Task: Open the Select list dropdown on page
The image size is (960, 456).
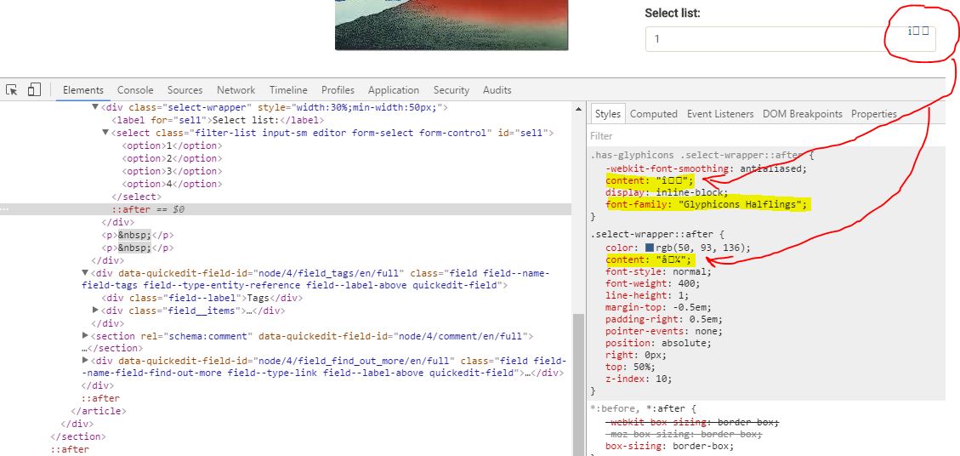Action: click(x=789, y=39)
